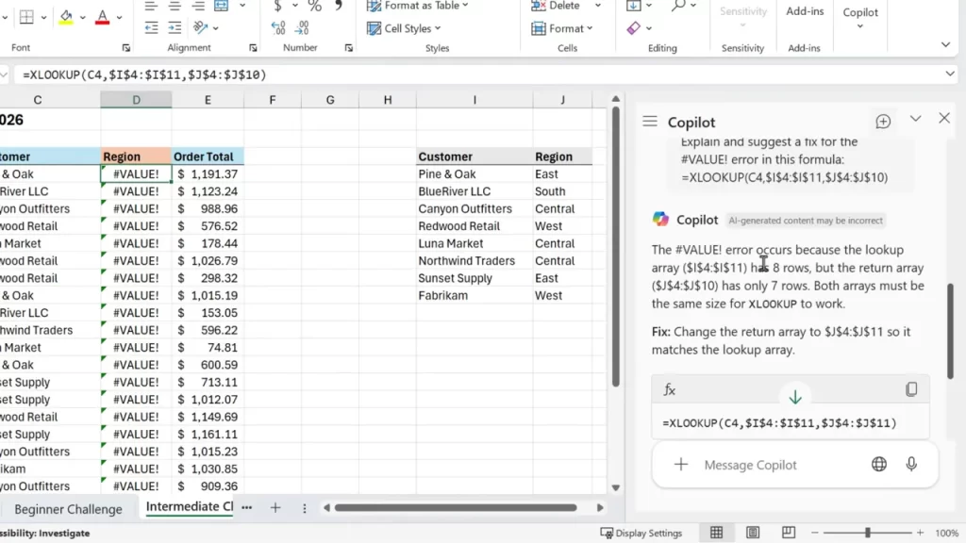
Task: Click the Delete cells icon
Action: pyautogui.click(x=539, y=6)
